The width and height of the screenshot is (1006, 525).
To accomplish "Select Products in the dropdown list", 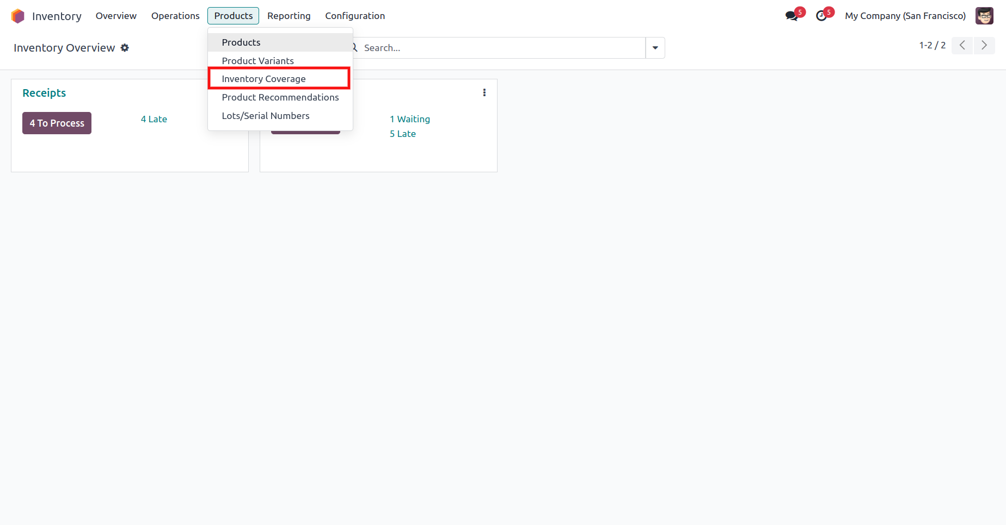I will (x=280, y=42).
